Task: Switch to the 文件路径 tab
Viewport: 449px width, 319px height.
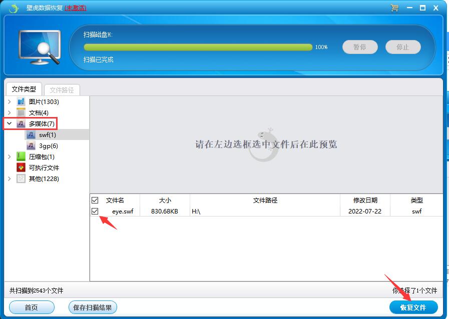Action: pos(62,90)
